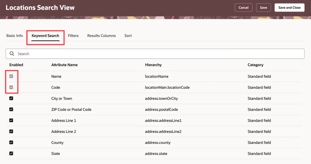
Task: Click the magnifier icon in search box
Action: click(12, 54)
